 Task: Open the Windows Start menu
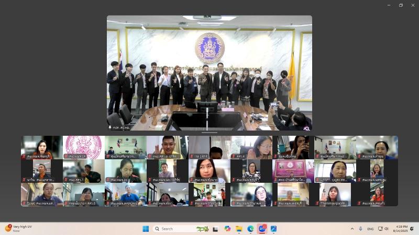click(146, 229)
